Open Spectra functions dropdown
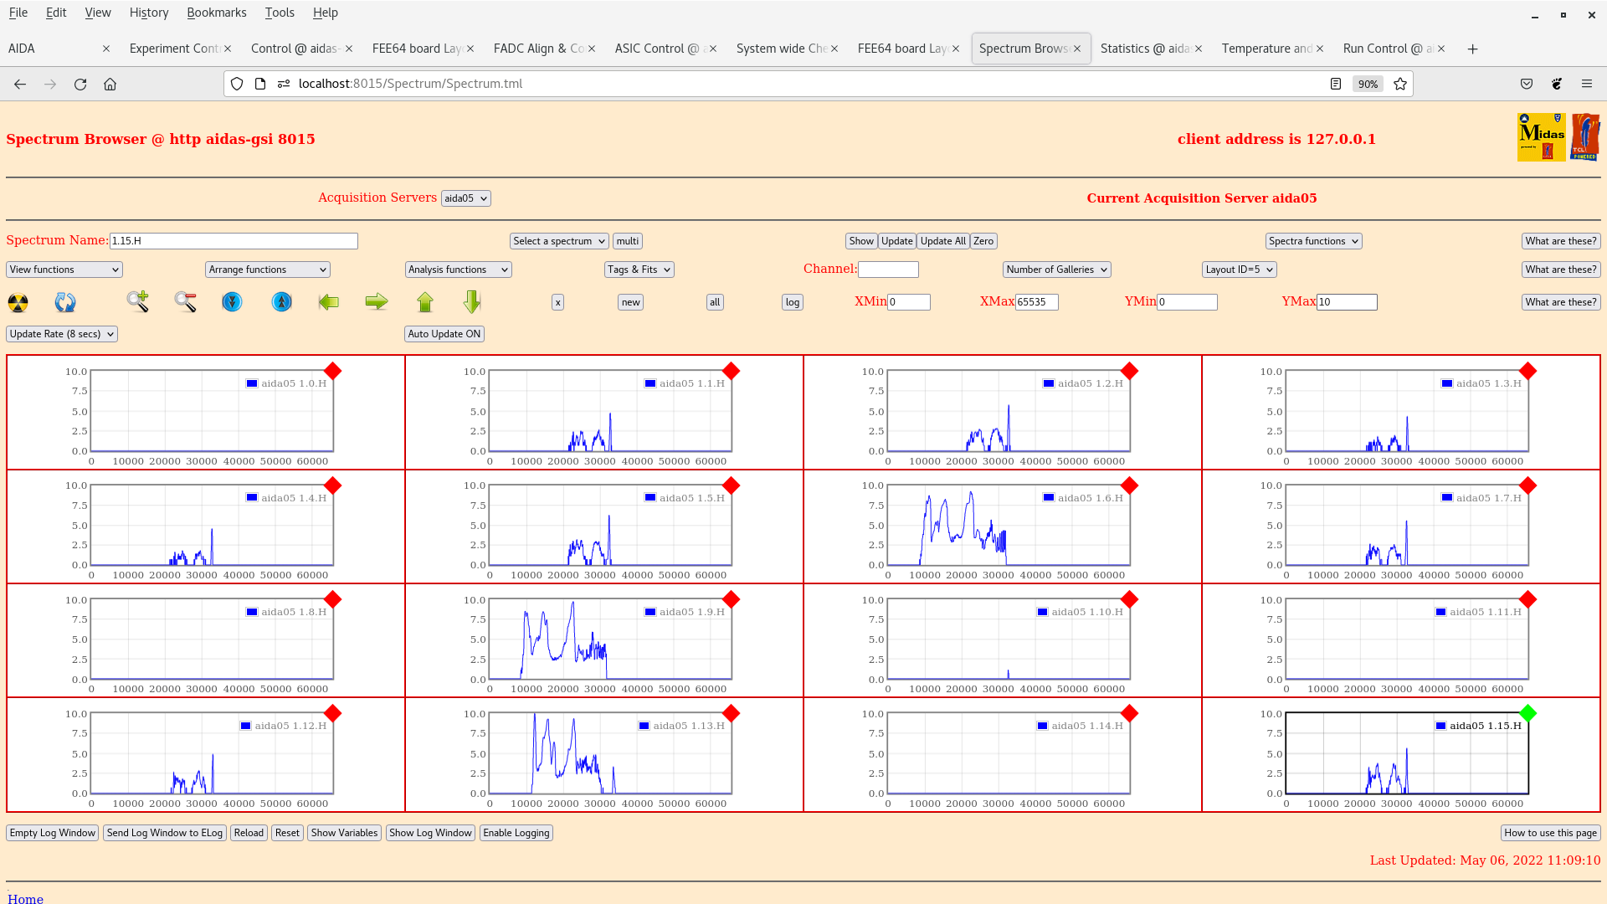This screenshot has height=904, width=1607. (x=1314, y=241)
